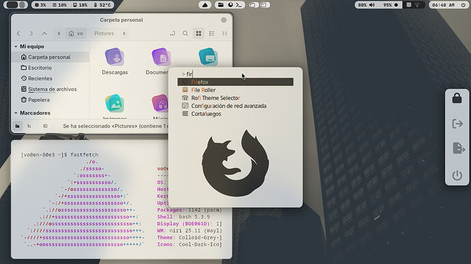The width and height of the screenshot is (471, 264).
Task: Open the file manager search
Action: click(x=186, y=33)
